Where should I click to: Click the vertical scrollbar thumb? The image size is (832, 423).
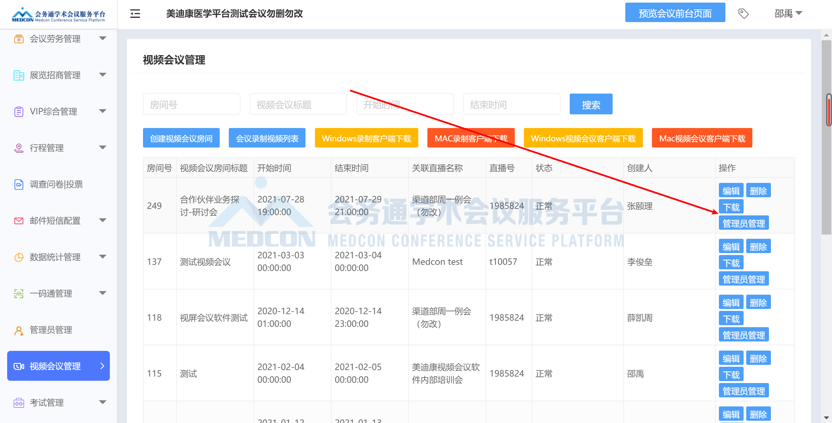point(826,137)
